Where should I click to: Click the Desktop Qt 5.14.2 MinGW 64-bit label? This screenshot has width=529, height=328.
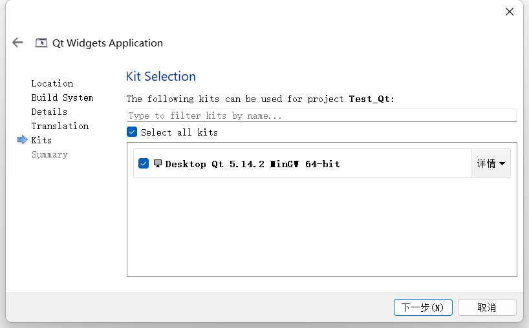point(252,164)
